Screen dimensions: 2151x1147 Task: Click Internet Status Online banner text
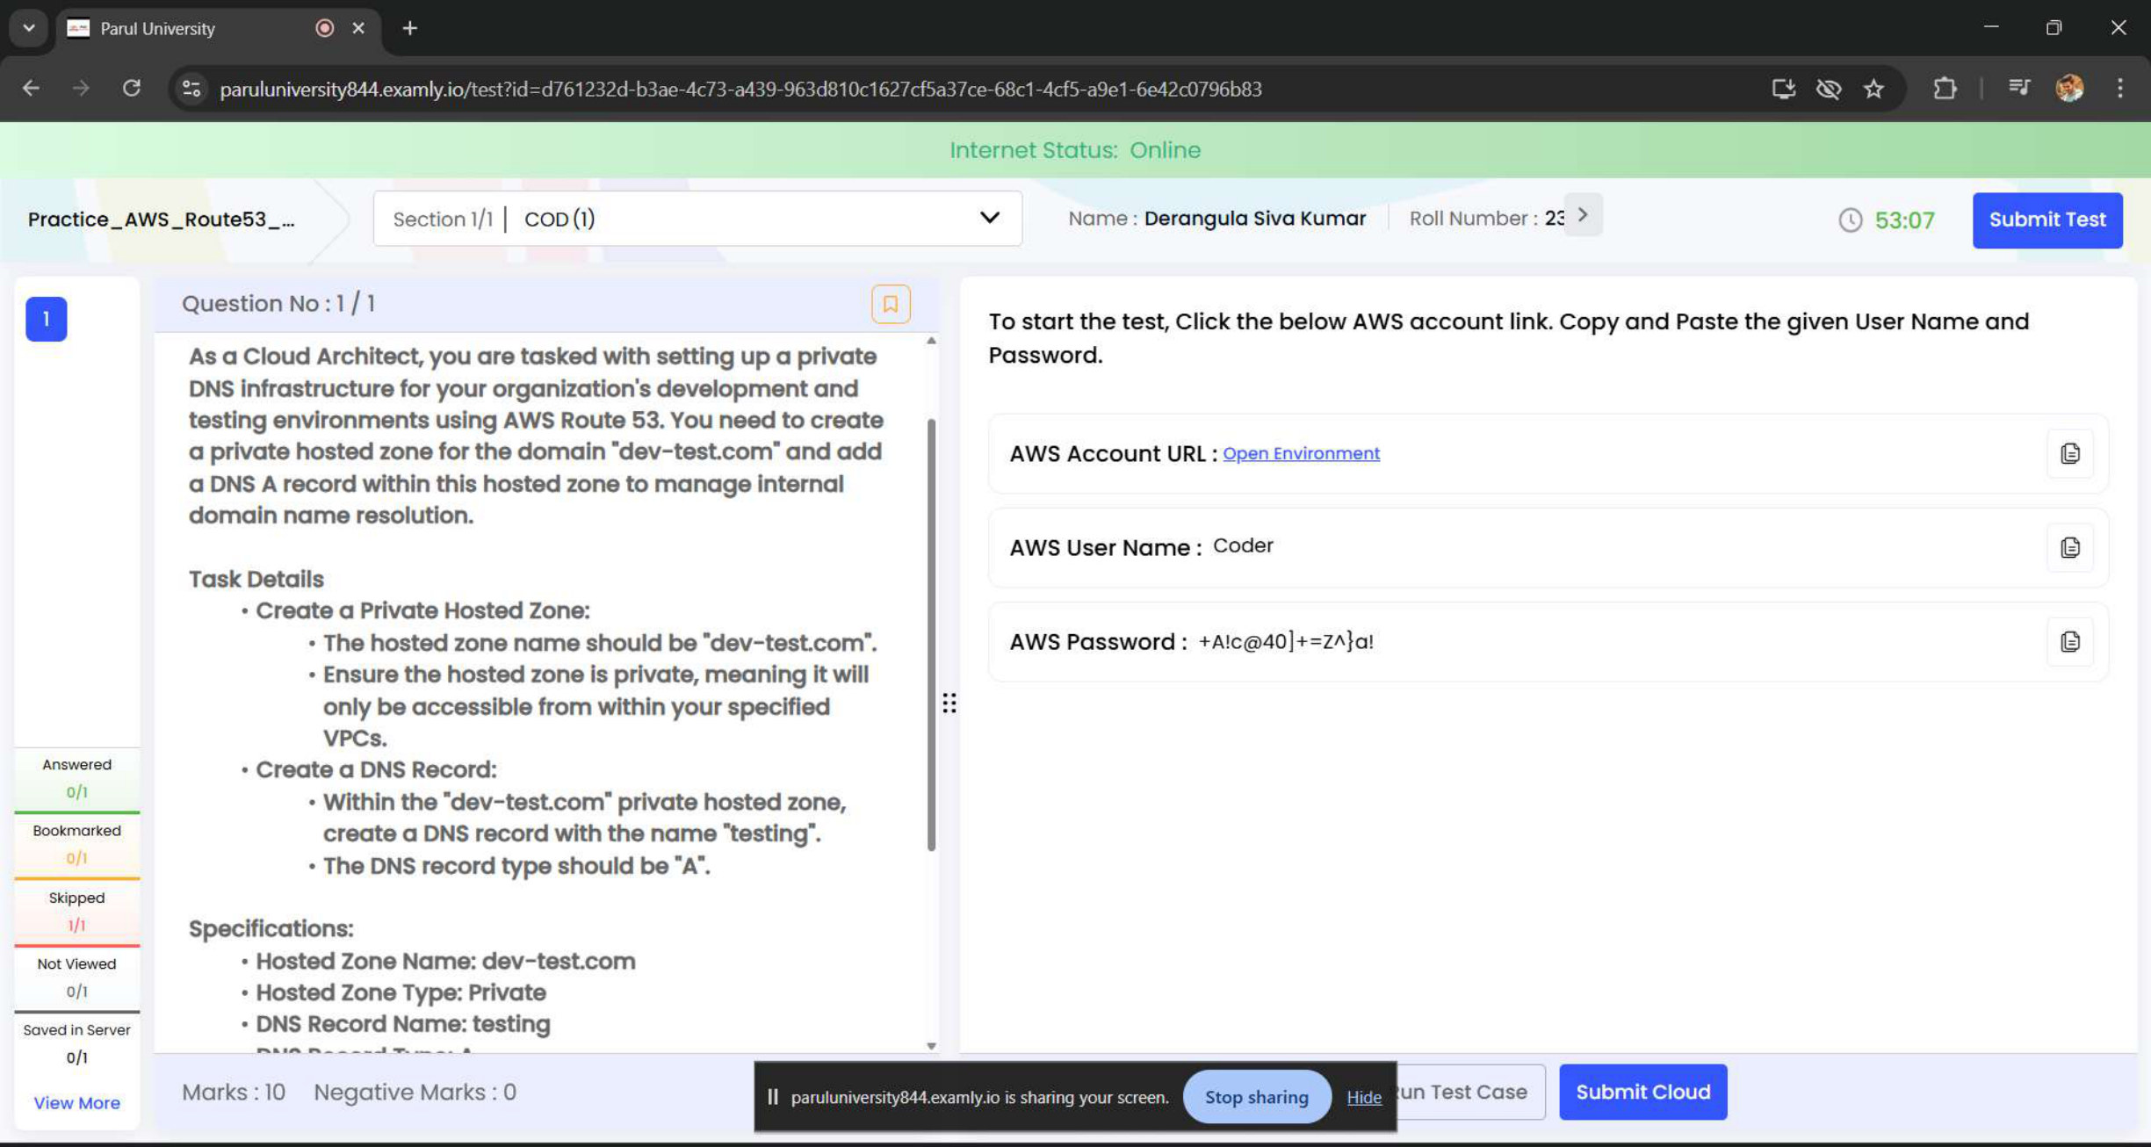coord(1075,150)
